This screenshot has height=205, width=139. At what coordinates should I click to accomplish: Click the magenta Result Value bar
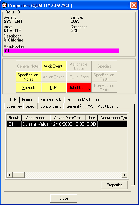[61, 51]
